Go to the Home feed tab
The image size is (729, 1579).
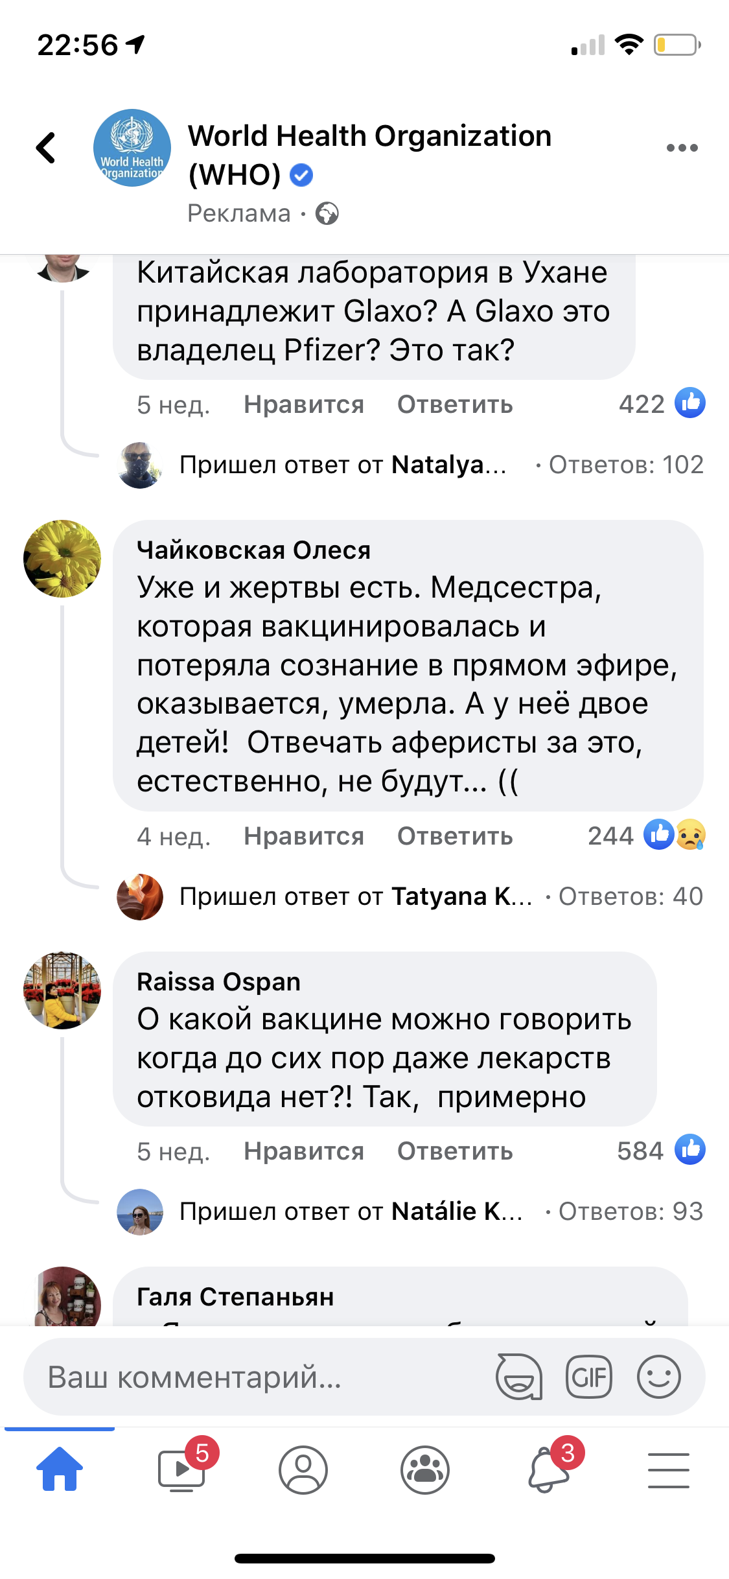pyautogui.click(x=60, y=1470)
